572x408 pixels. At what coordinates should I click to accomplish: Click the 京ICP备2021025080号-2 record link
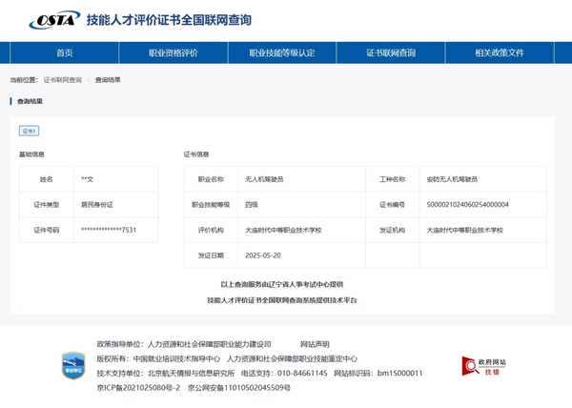pyautogui.click(x=138, y=387)
